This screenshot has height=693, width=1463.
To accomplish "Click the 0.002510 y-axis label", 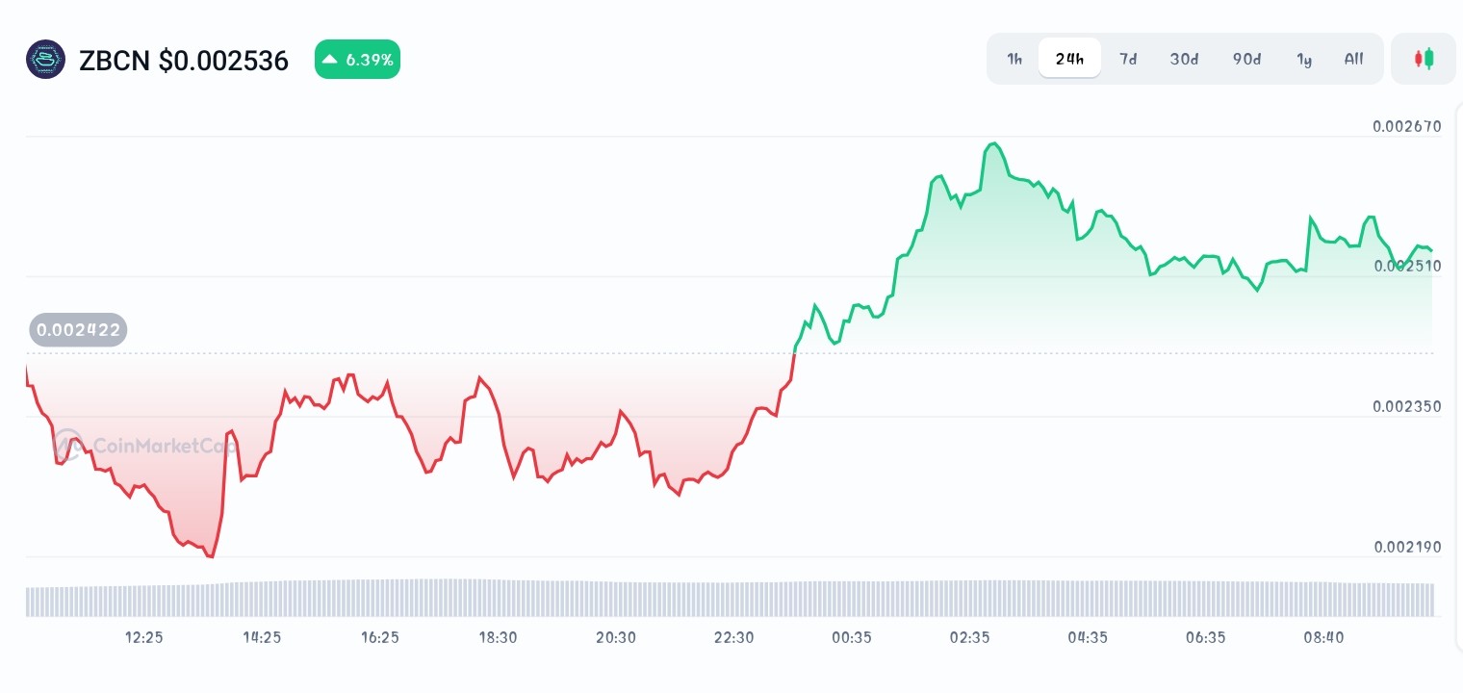I will pos(1407,266).
